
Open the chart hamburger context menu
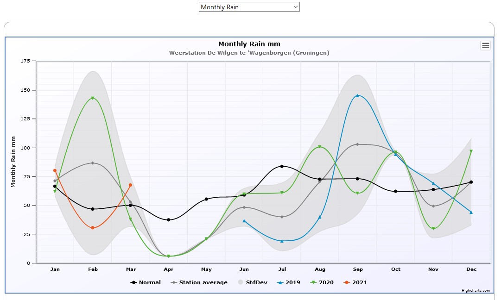click(485, 45)
